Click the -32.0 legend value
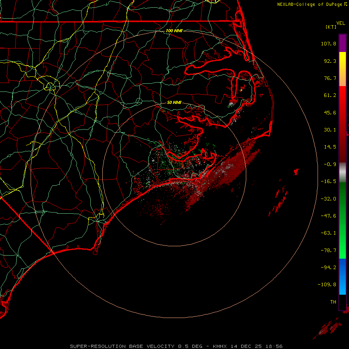 click(x=328, y=199)
